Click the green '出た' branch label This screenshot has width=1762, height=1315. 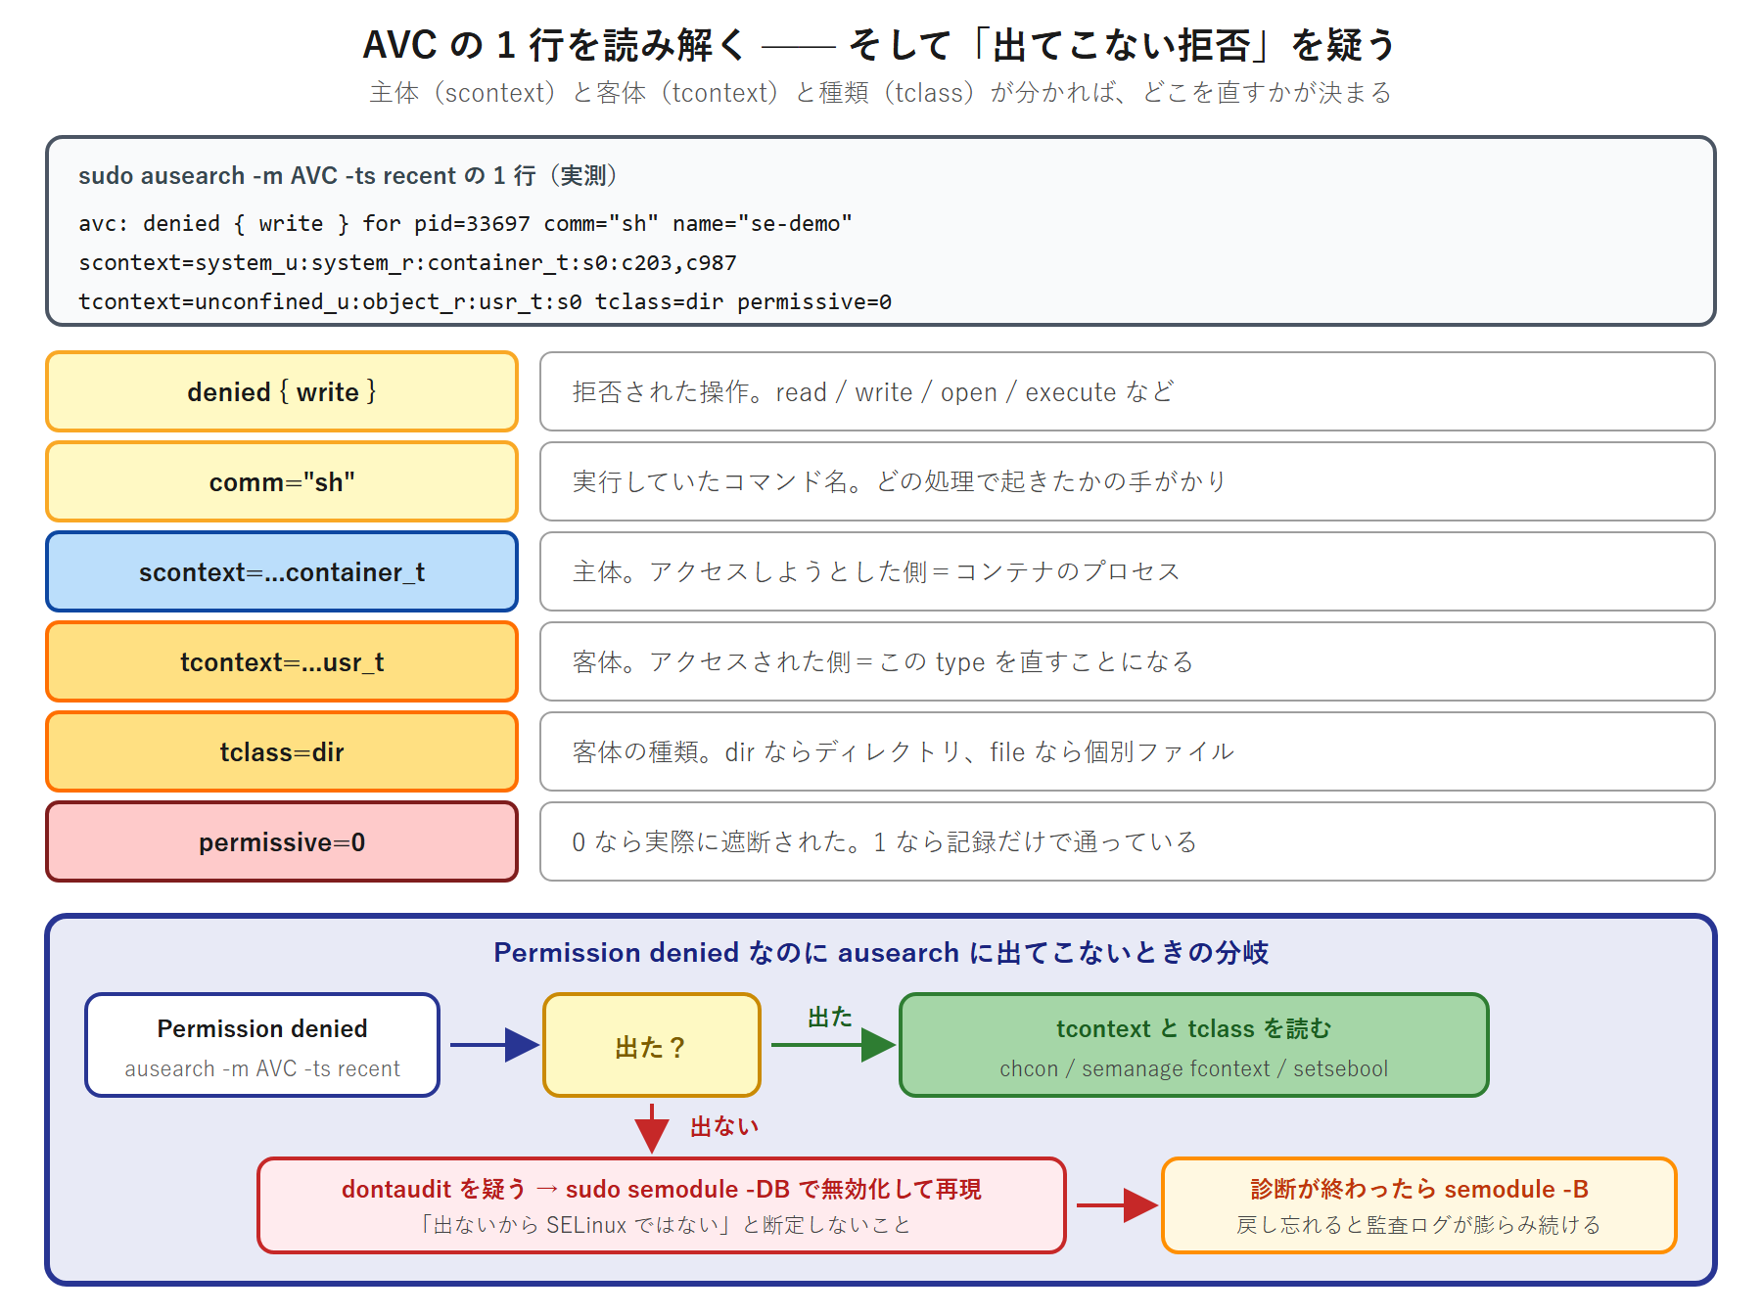(830, 1018)
